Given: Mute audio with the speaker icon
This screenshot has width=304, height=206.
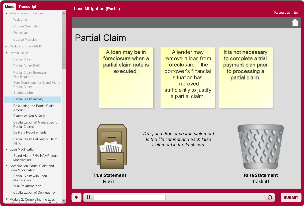Looking at the screenshot, I should tap(76, 197).
